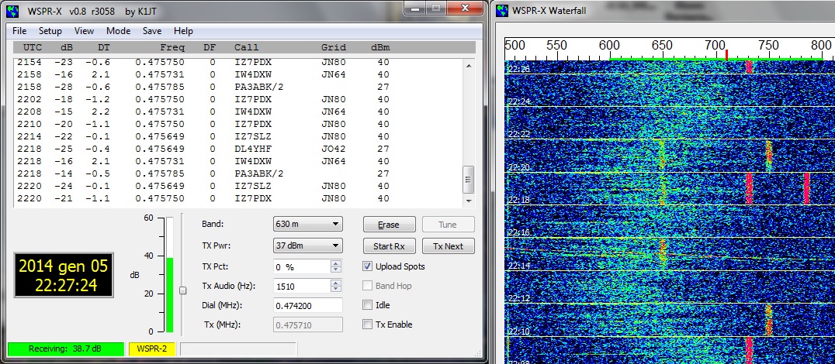Click the decoded list scrollbar thumb
Viewport: 835px width, 364px height.
pos(469,180)
